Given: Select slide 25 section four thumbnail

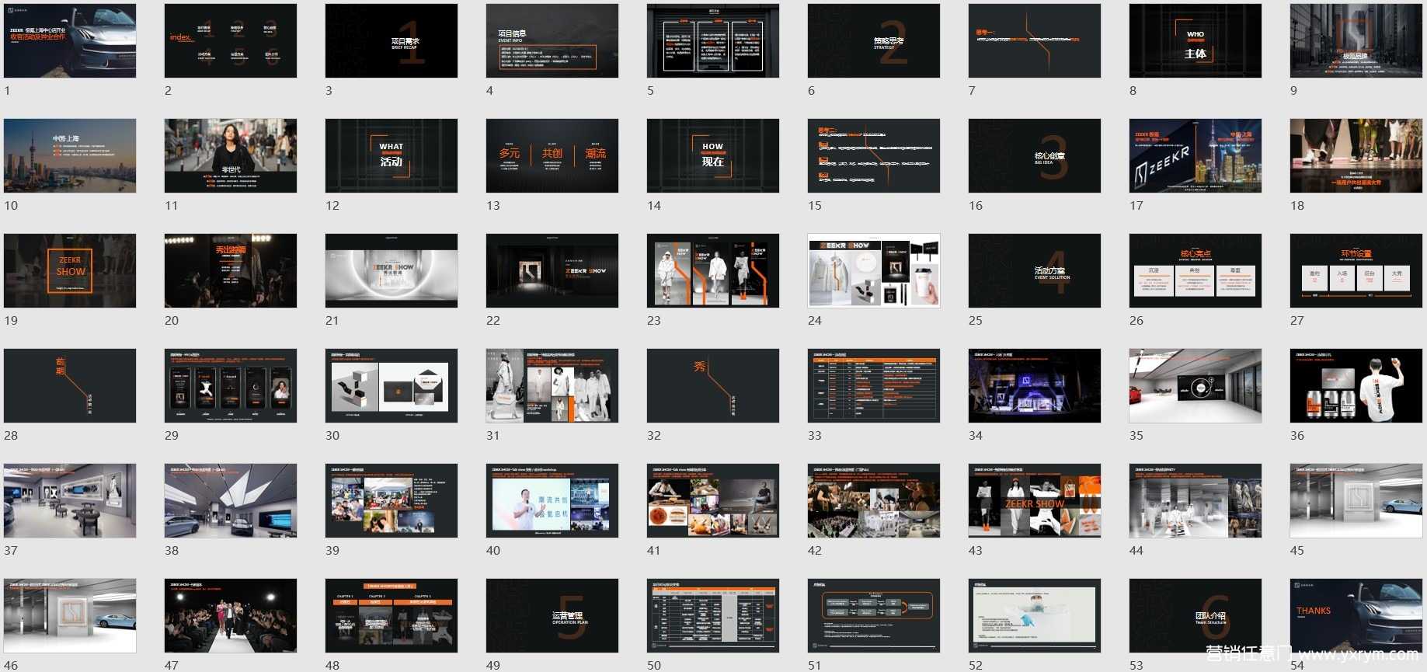Looking at the screenshot, I should click(1035, 270).
